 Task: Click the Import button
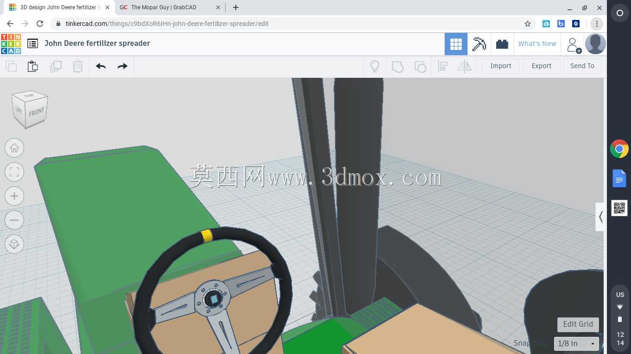coord(501,66)
